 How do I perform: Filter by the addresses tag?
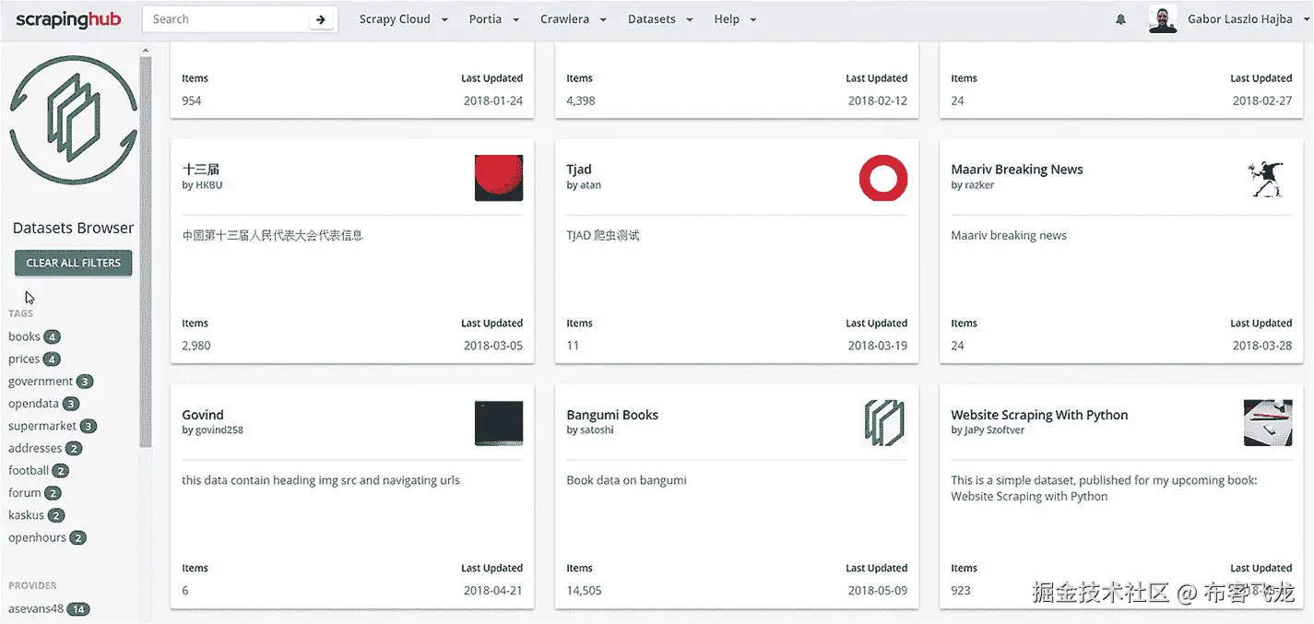[x=45, y=448]
